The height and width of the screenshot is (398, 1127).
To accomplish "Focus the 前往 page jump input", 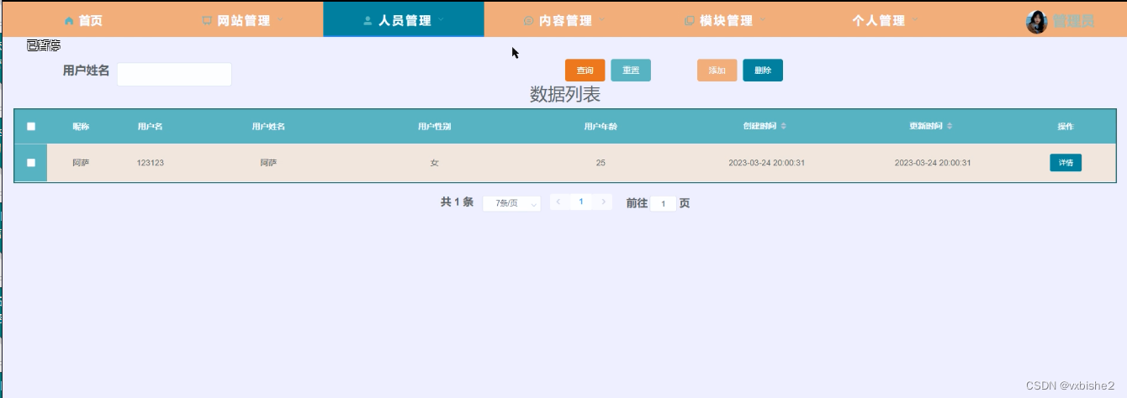I will [x=663, y=204].
